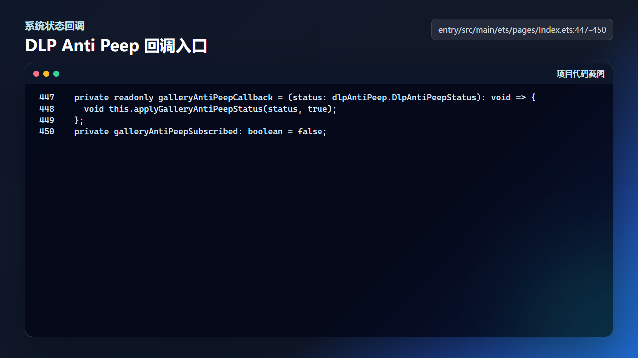Screen dimensions: 638x358
Task: Click the heading DLP Anti Peep 回调入口
Action: click(116, 46)
